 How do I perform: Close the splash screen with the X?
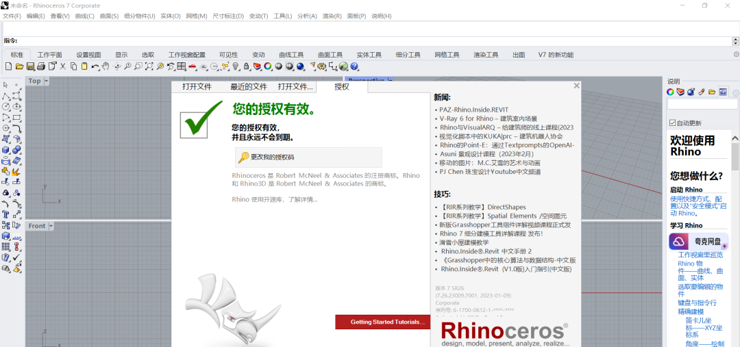576,86
